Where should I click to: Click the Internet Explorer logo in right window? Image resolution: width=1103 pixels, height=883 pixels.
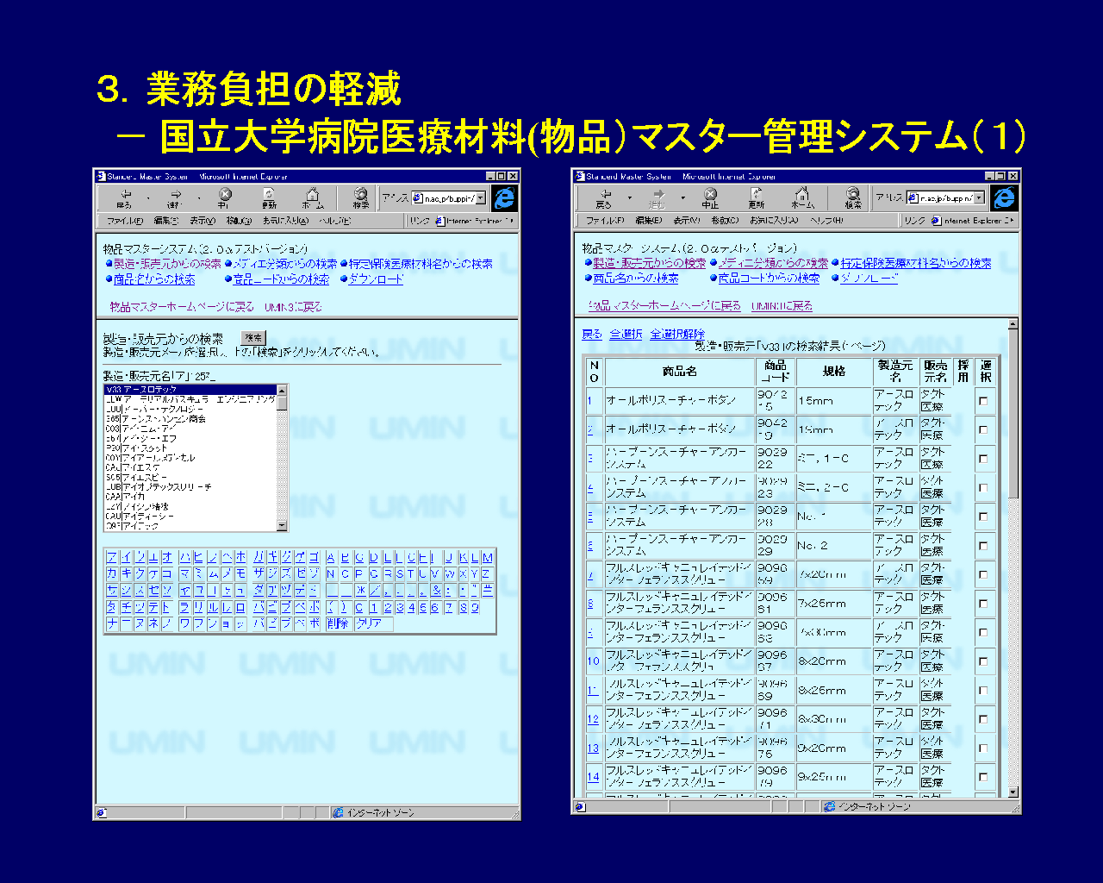click(x=1004, y=197)
